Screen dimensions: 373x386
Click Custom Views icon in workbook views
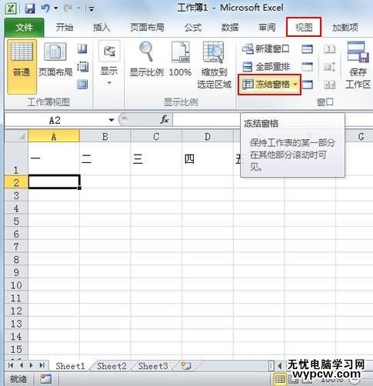pos(82,67)
